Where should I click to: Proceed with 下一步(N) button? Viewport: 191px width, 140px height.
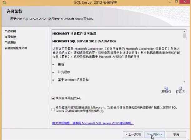pos(154,134)
